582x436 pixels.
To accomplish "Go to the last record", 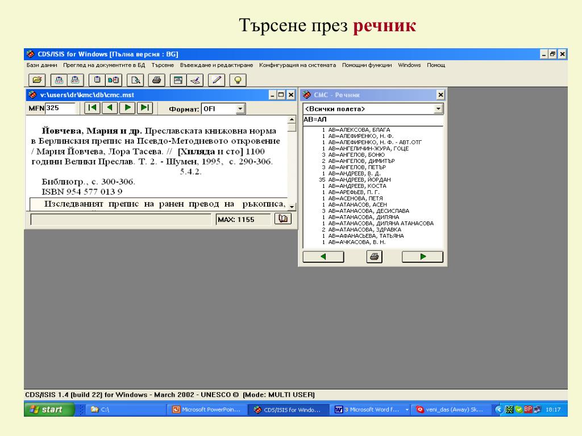I will coord(145,108).
